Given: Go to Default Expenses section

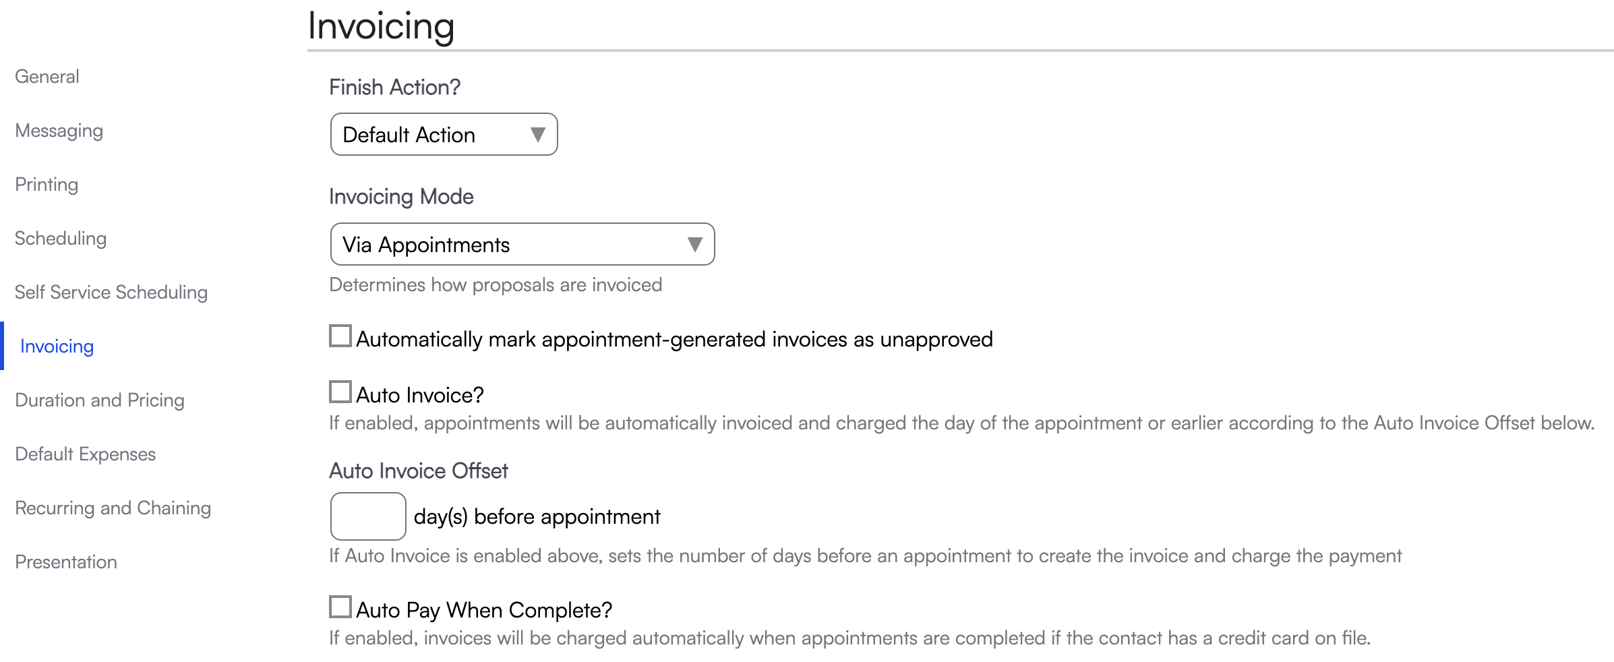Looking at the screenshot, I should 86,454.
